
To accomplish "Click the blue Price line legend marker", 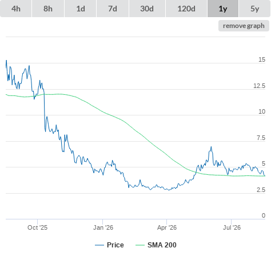I will (x=99, y=245).
